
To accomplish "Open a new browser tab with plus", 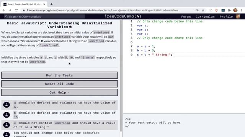I will coord(51,4).
